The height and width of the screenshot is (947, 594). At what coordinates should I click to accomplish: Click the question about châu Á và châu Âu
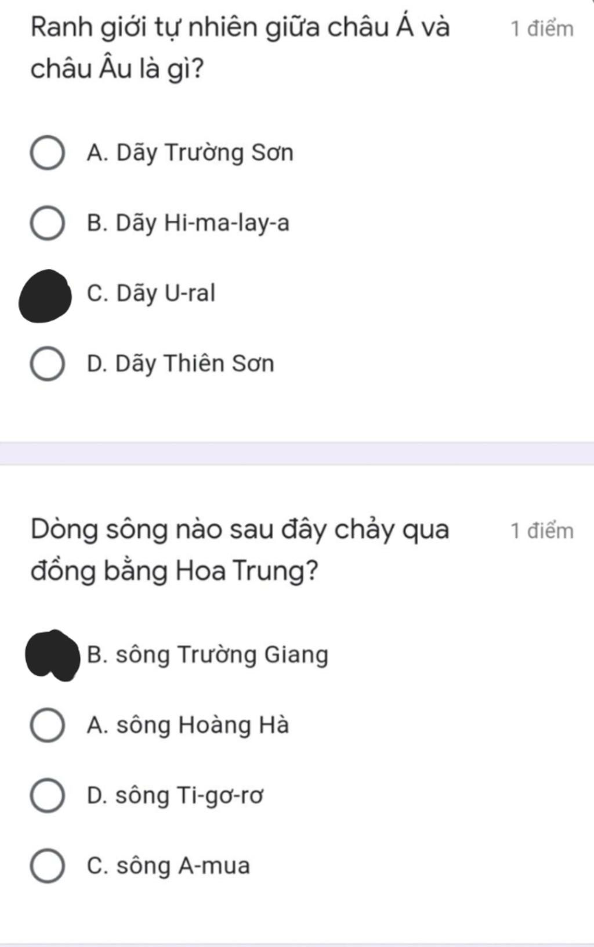point(240,48)
